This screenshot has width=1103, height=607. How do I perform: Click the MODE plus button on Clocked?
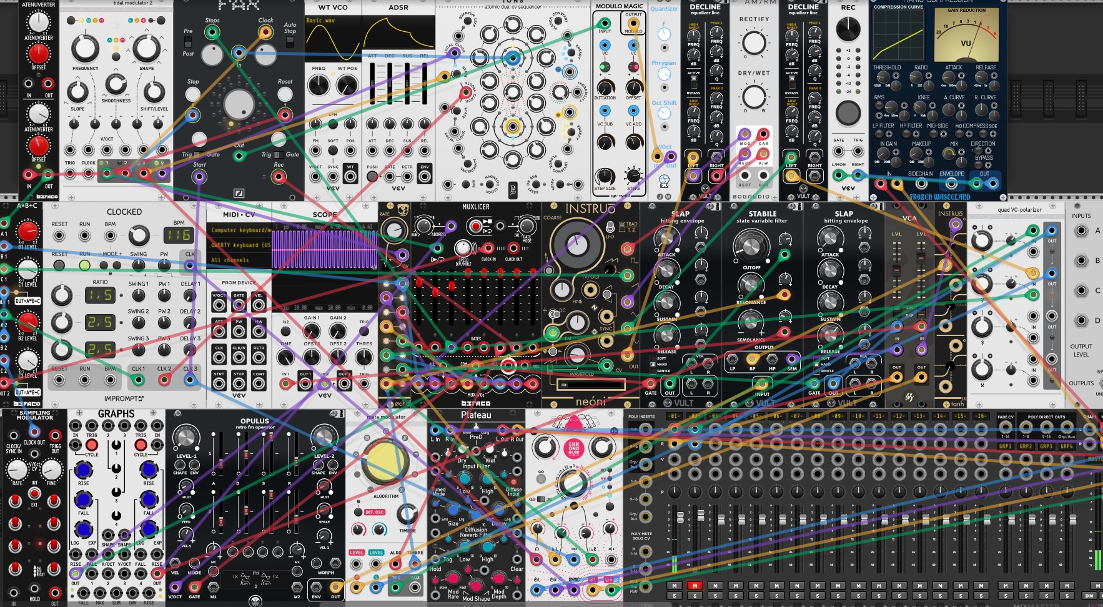tap(117, 265)
